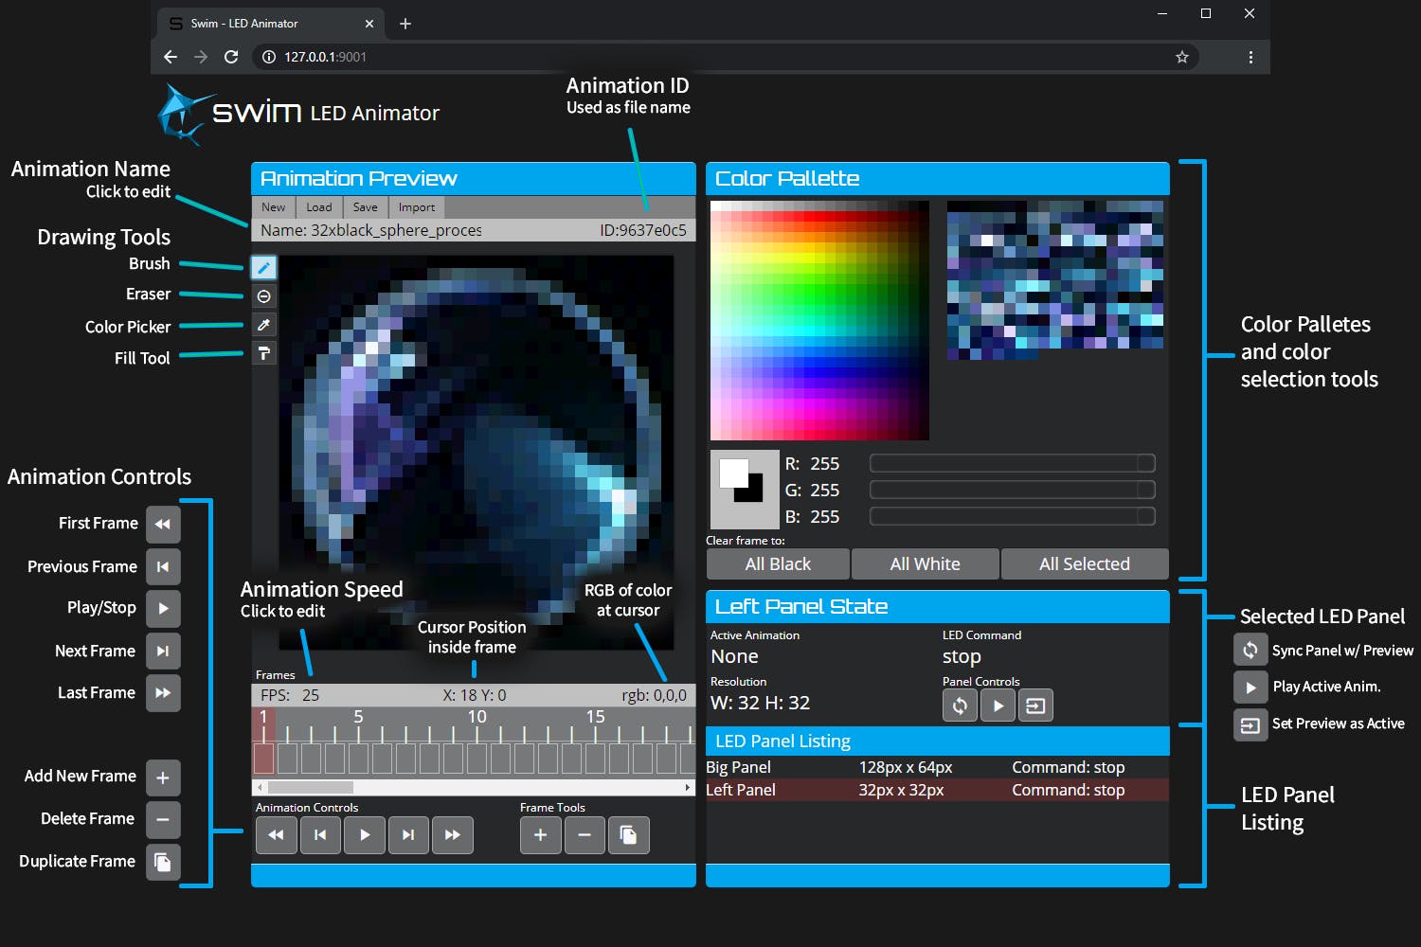Click the FPS: 25 speed value
Screen dimensions: 1421x947
[290, 695]
